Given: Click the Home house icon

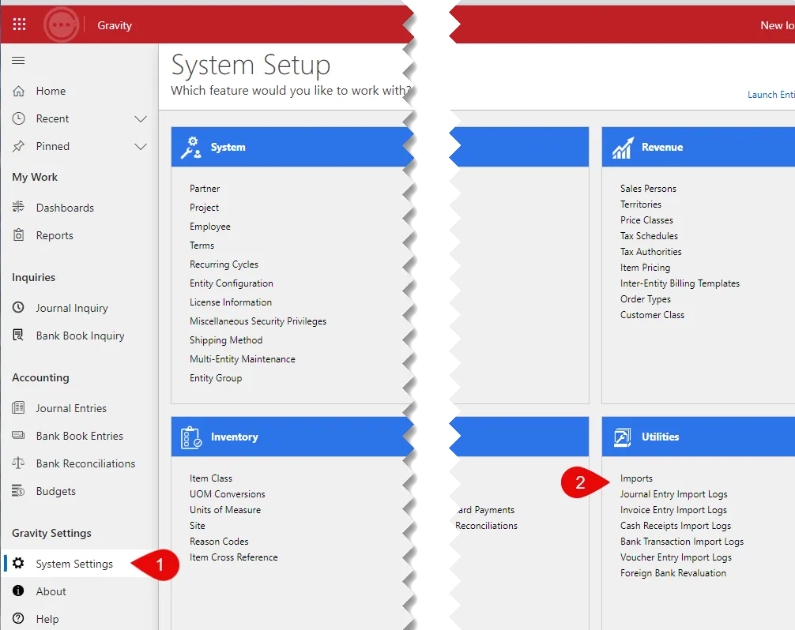Looking at the screenshot, I should click(x=18, y=91).
